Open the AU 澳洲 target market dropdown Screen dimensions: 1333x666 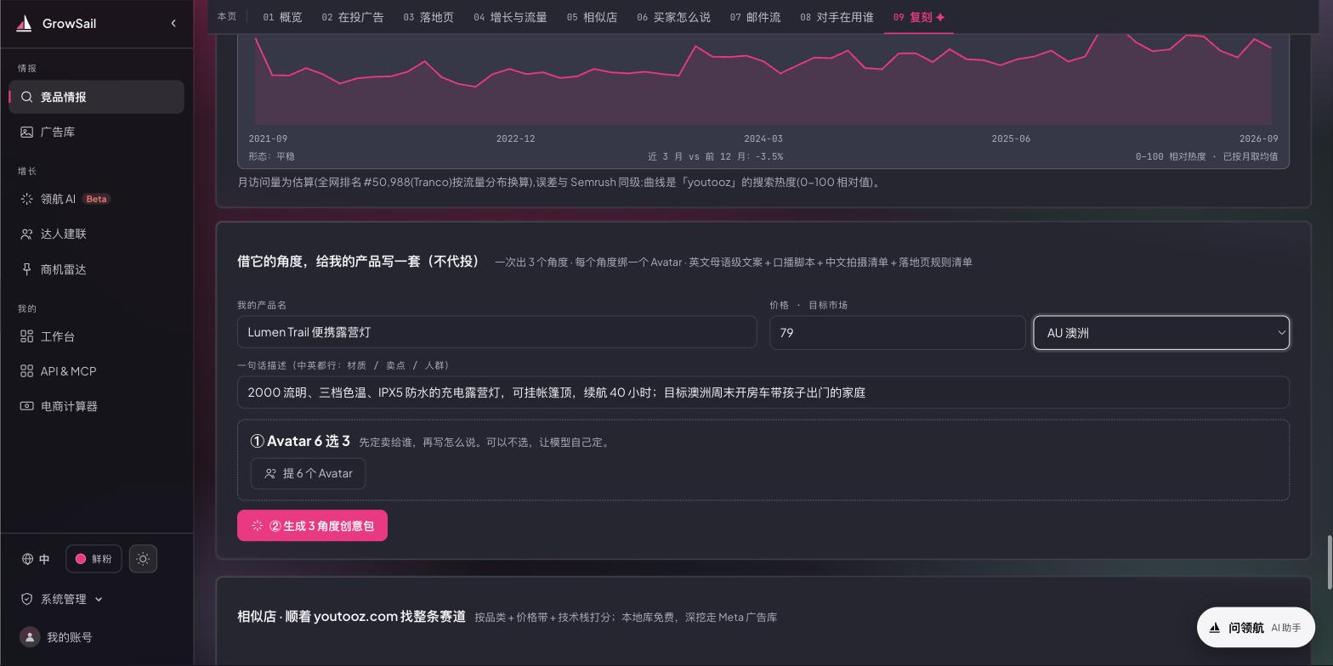(x=1161, y=333)
